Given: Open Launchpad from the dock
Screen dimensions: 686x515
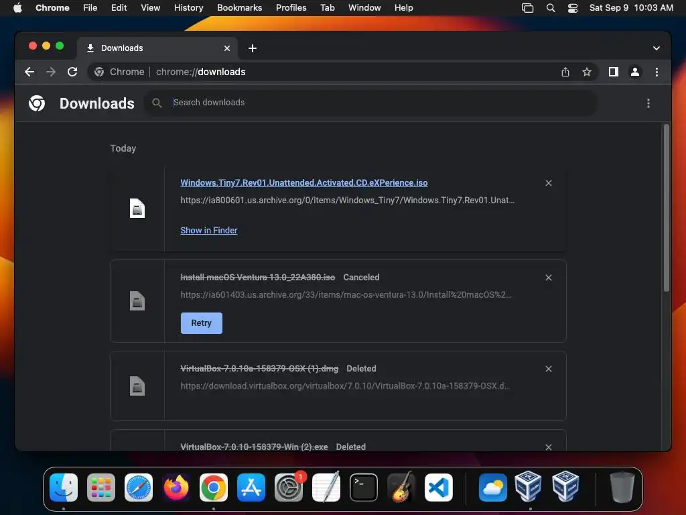Looking at the screenshot, I should coord(101,488).
